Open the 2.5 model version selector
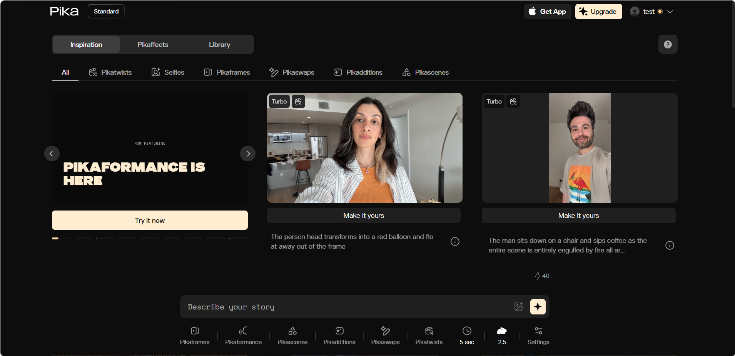 [x=502, y=335]
